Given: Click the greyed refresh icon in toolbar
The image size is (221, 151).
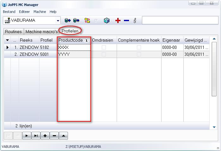Looking at the screenshot, I should point(96,21).
